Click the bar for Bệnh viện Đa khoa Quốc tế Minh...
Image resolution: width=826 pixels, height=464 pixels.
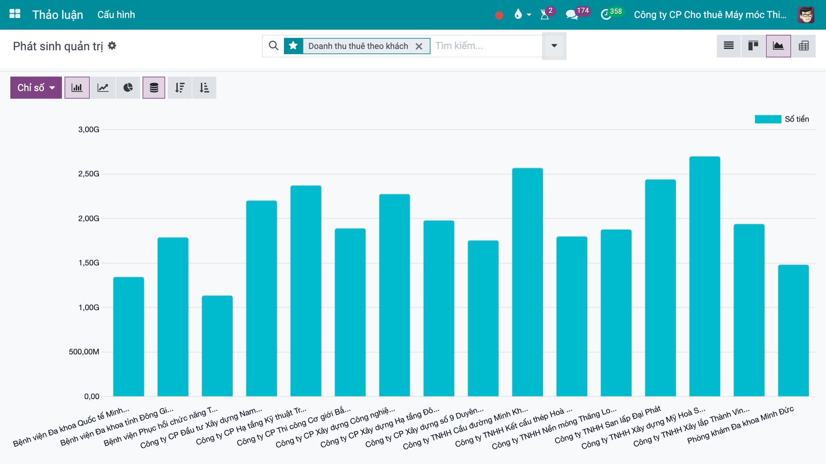(129, 337)
